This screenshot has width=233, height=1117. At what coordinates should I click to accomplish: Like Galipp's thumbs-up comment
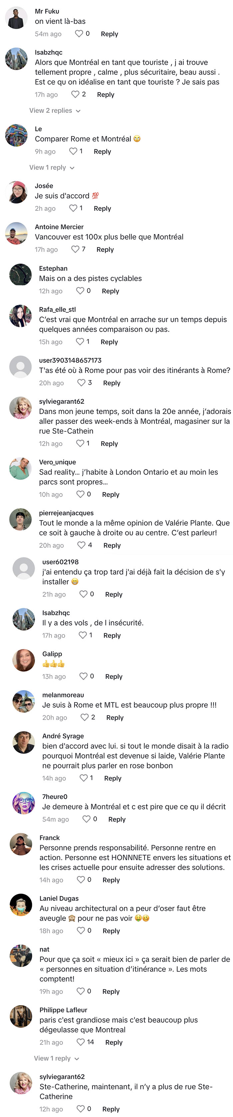coord(84,675)
